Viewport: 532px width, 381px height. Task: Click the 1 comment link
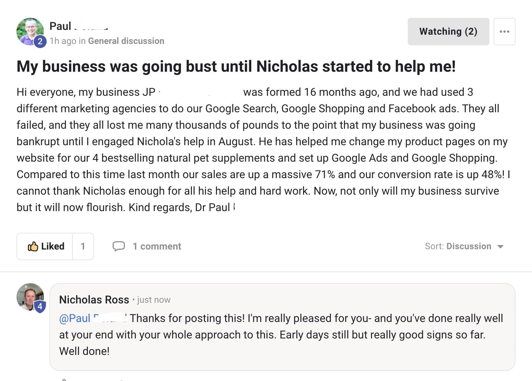[x=157, y=246]
